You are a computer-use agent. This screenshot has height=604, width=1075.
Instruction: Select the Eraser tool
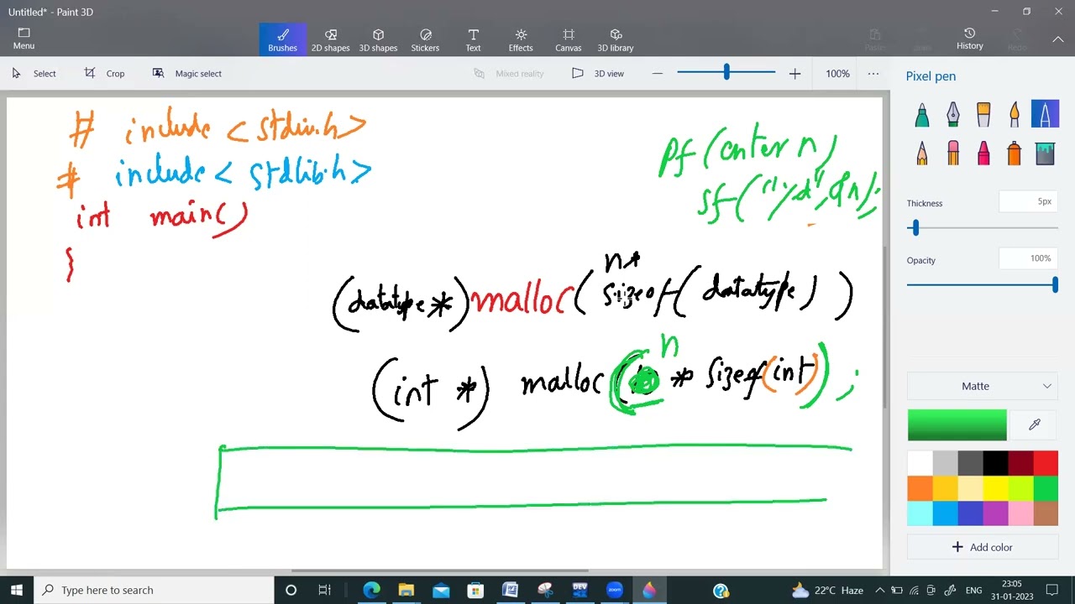(x=952, y=153)
